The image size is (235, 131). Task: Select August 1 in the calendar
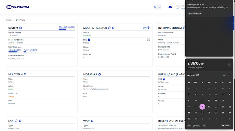point(230,89)
